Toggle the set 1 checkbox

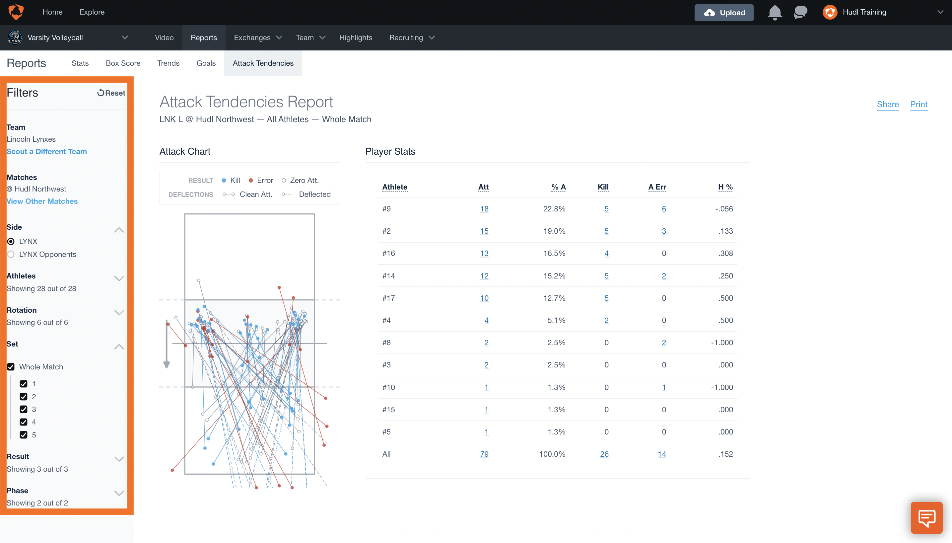click(x=24, y=384)
